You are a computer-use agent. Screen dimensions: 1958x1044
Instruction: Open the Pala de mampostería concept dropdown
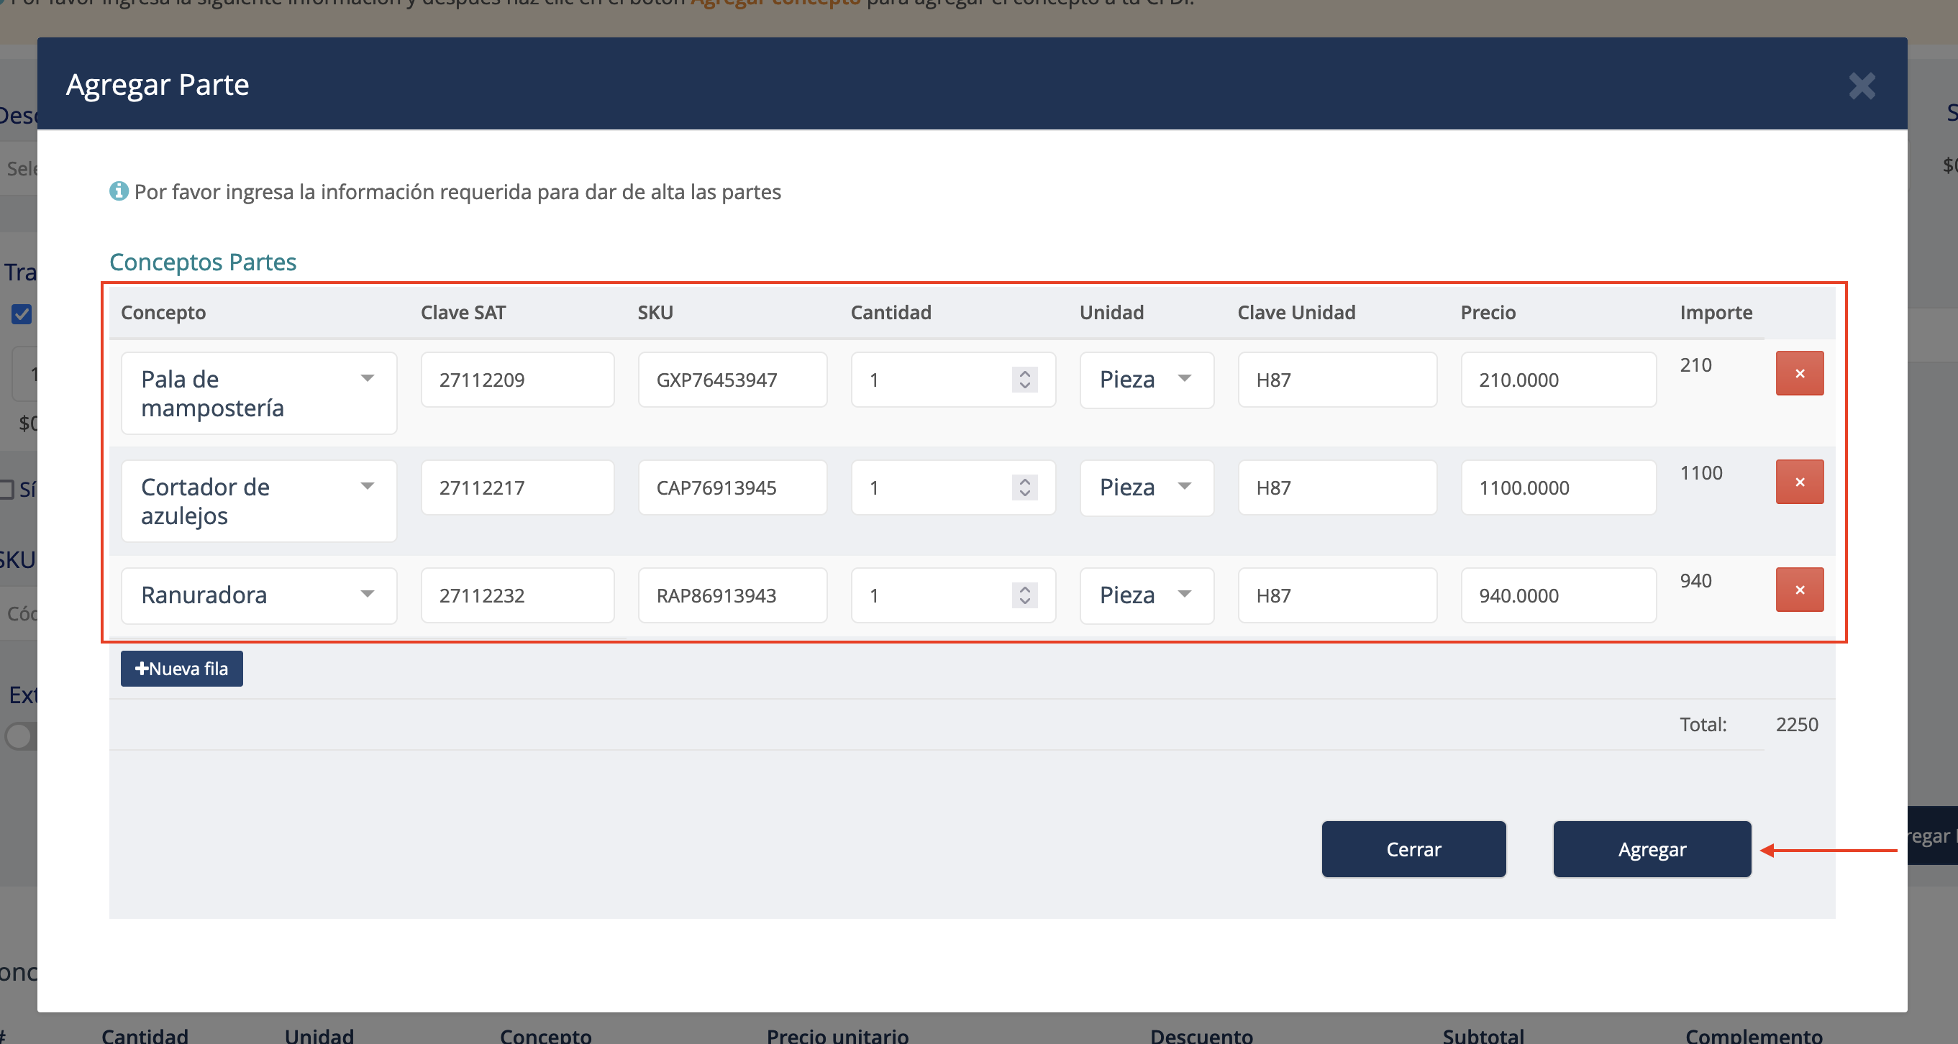click(x=258, y=393)
